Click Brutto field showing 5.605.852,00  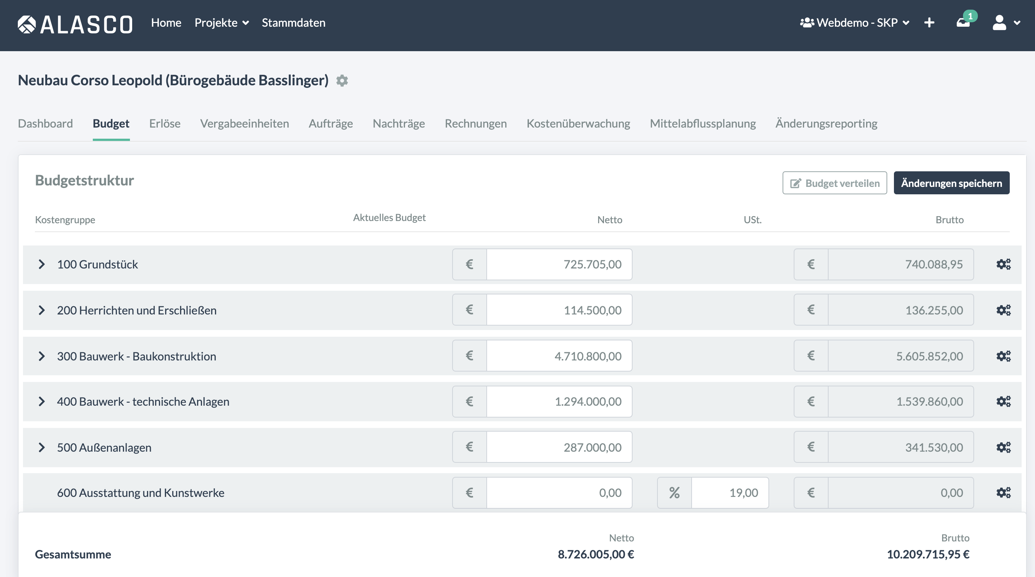[x=900, y=356]
